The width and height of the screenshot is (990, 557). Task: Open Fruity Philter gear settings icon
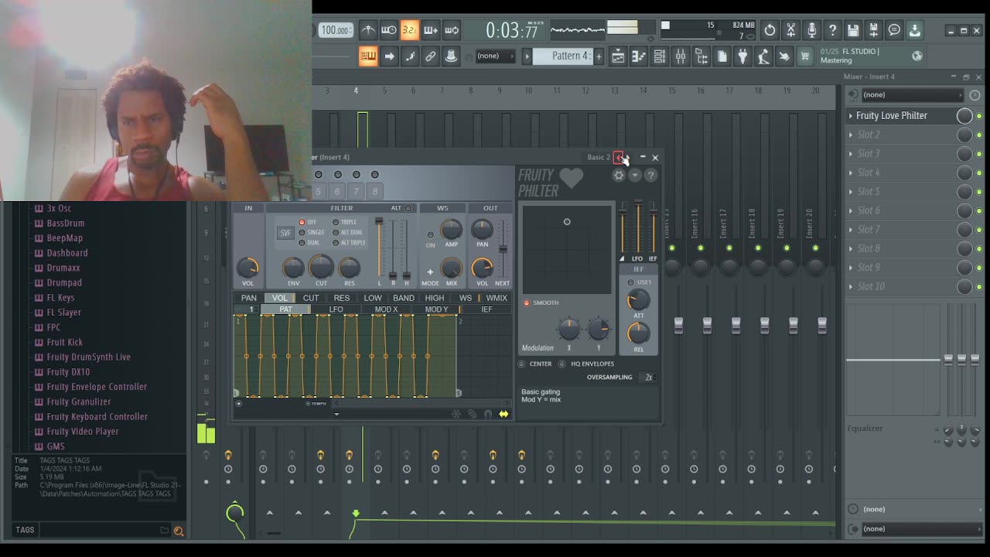coord(619,176)
